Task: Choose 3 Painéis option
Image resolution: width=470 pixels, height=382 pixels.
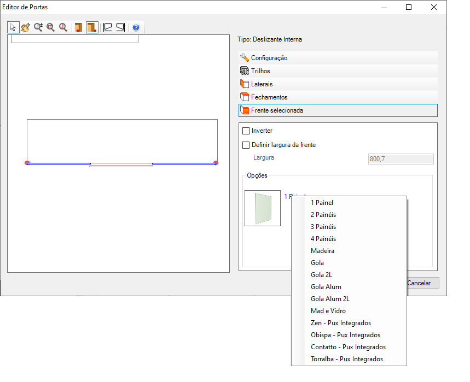Action: pyautogui.click(x=349, y=227)
